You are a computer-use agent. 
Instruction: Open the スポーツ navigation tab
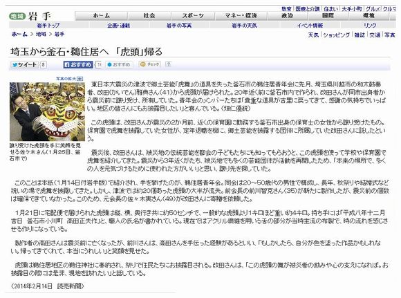click(193, 16)
